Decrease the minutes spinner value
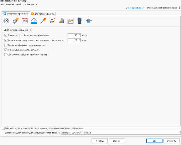This screenshot has height=146, width=181. (x=79, y=41)
